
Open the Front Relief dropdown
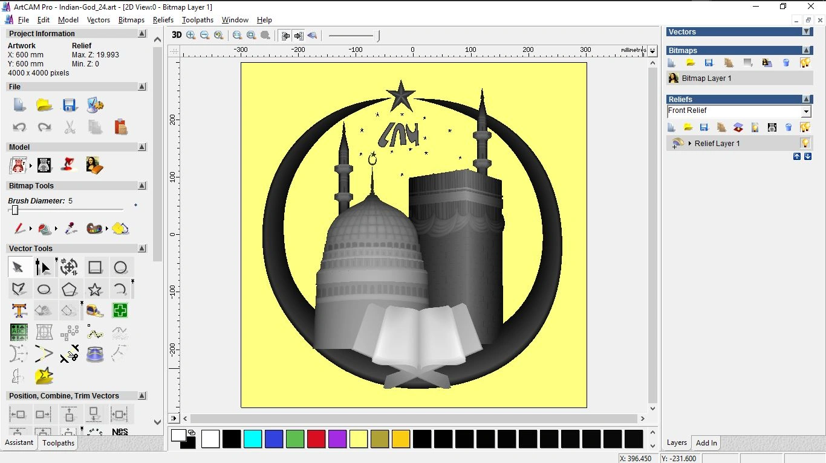click(x=805, y=112)
